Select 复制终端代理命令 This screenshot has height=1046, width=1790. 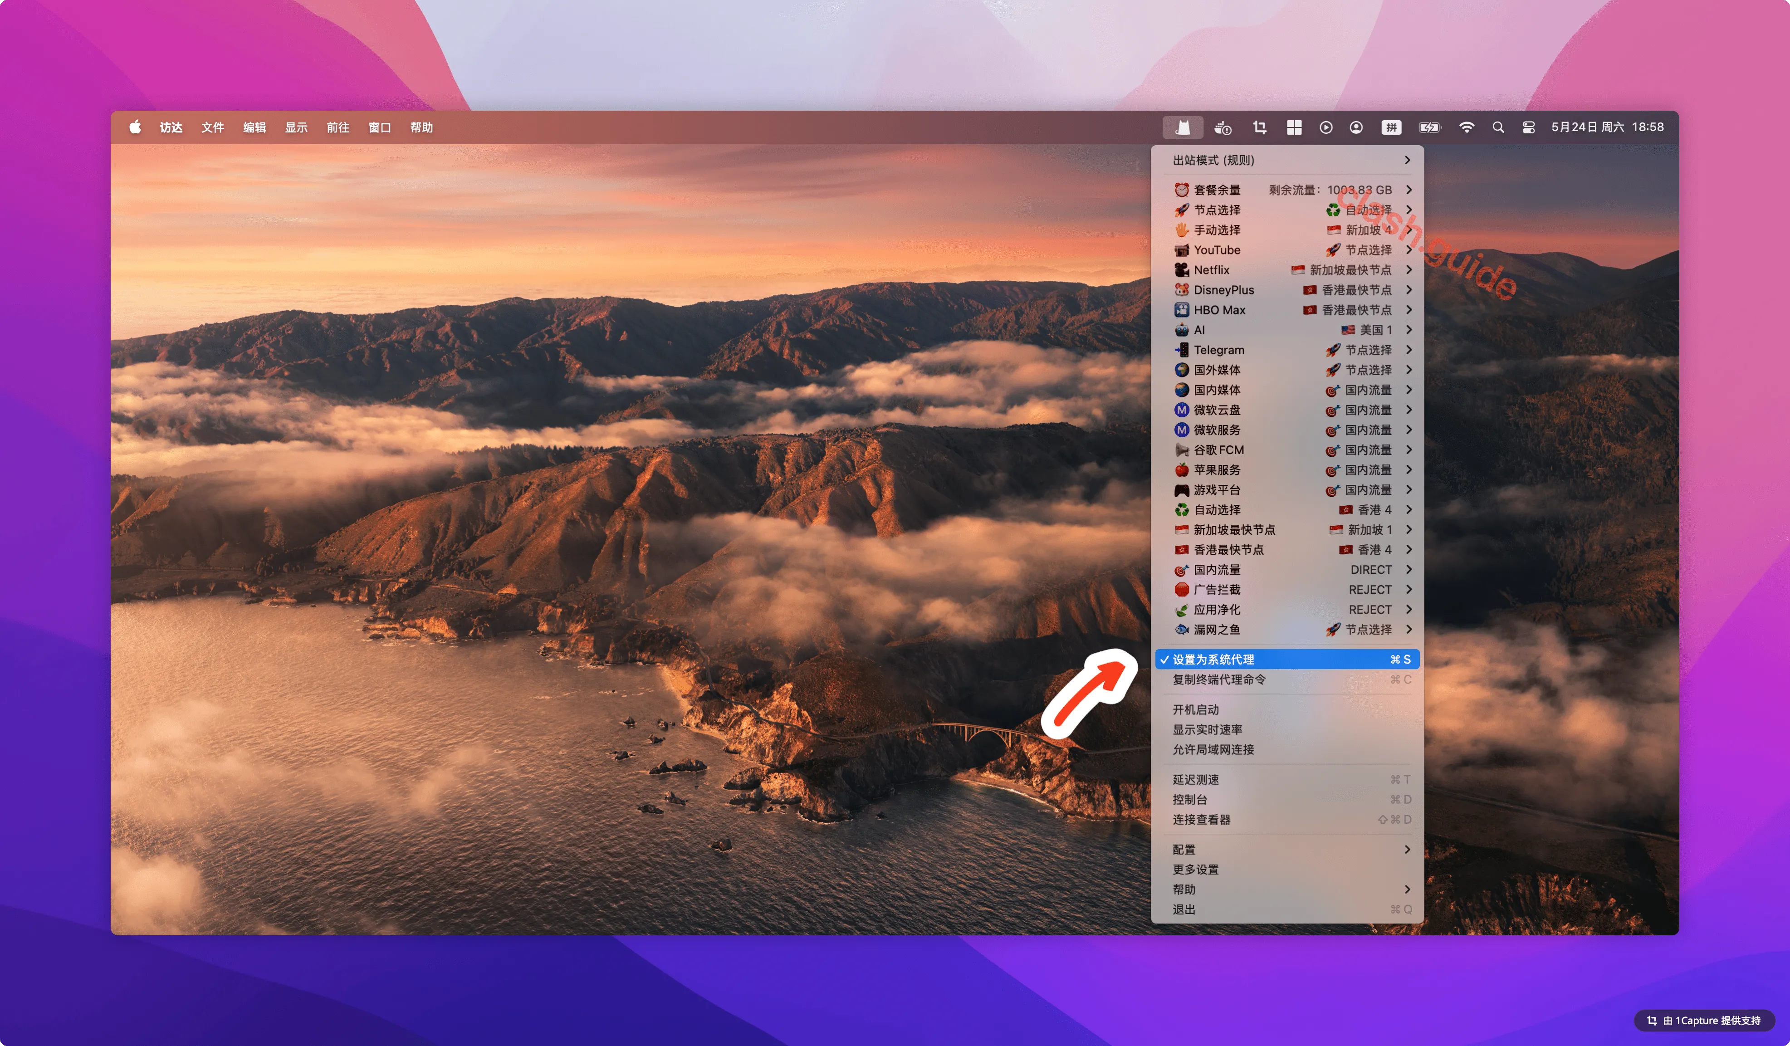tap(1286, 679)
